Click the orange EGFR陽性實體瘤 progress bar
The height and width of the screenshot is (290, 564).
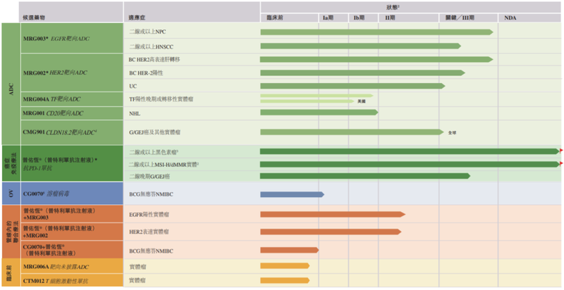(x=333, y=214)
